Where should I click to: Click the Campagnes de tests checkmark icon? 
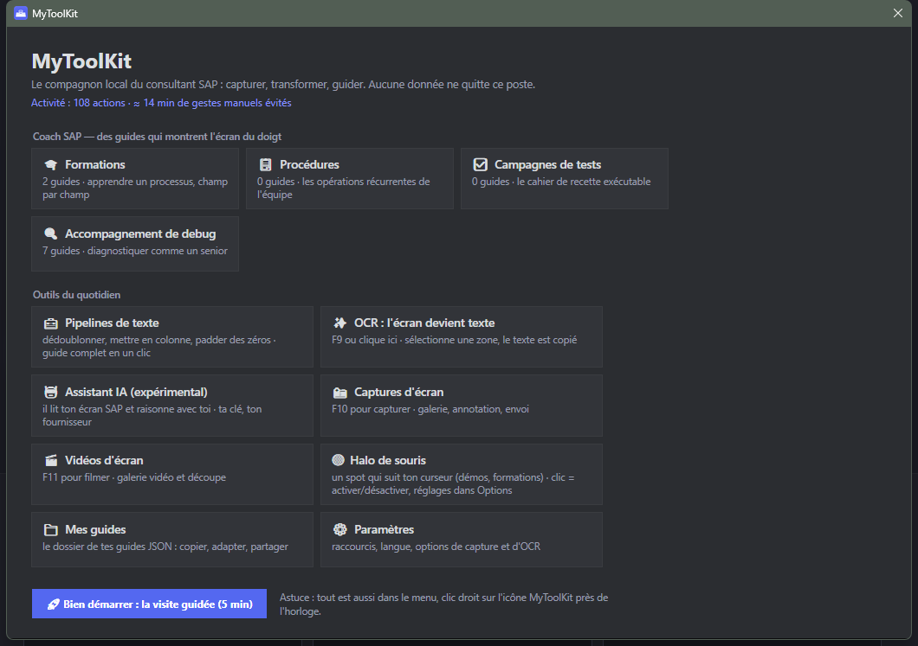pyautogui.click(x=480, y=165)
